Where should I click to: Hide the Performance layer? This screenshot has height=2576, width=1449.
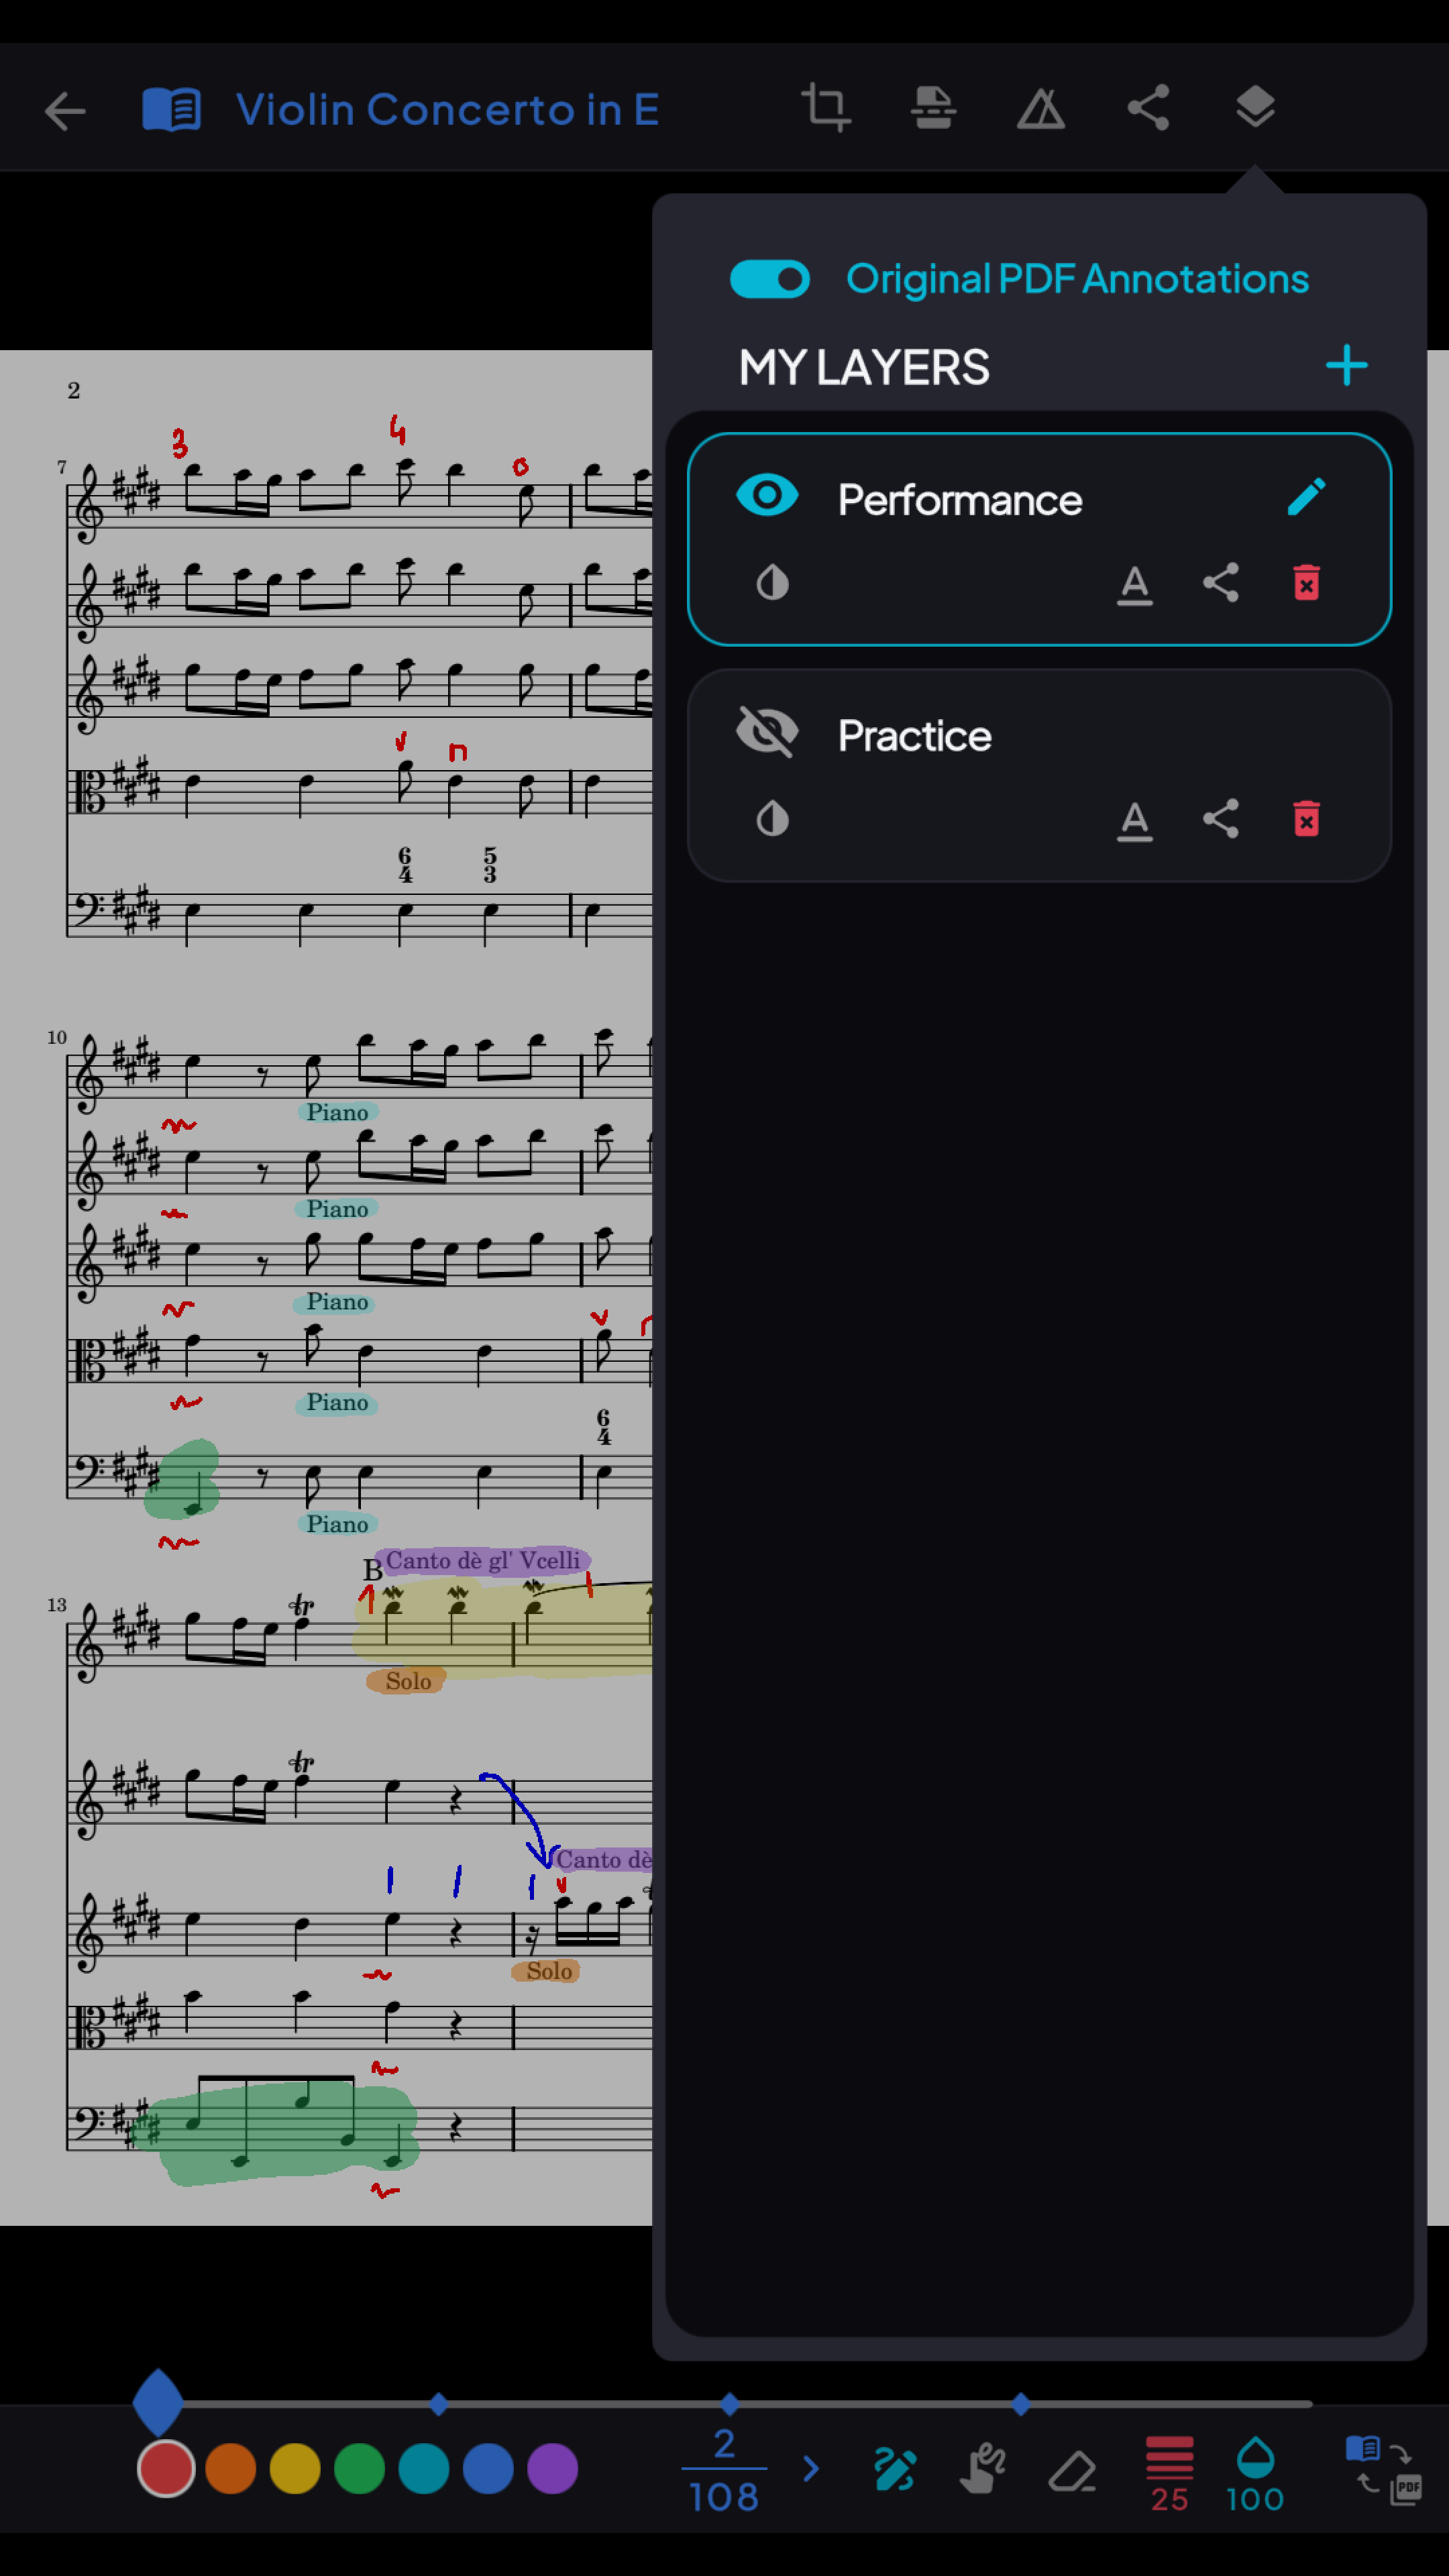(767, 495)
